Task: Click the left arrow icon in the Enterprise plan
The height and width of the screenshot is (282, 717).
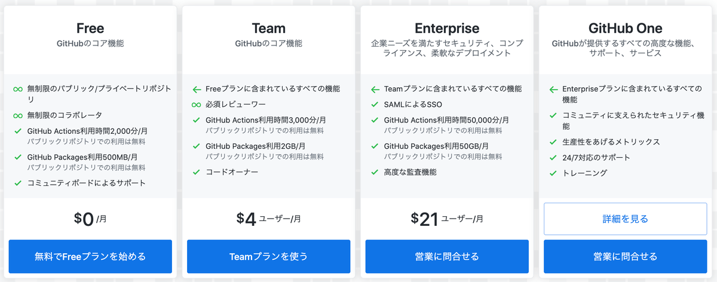Action: click(375, 90)
